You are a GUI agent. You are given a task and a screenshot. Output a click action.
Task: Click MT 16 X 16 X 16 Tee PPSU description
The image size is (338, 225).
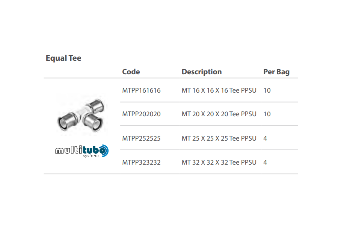tap(219, 90)
